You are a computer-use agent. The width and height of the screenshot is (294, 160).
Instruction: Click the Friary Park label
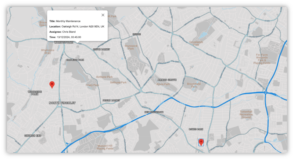point(92,85)
